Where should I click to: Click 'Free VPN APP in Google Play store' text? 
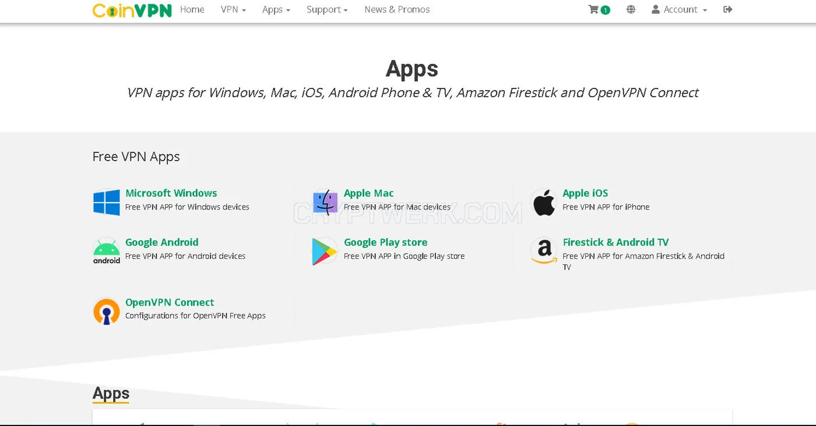pos(405,256)
